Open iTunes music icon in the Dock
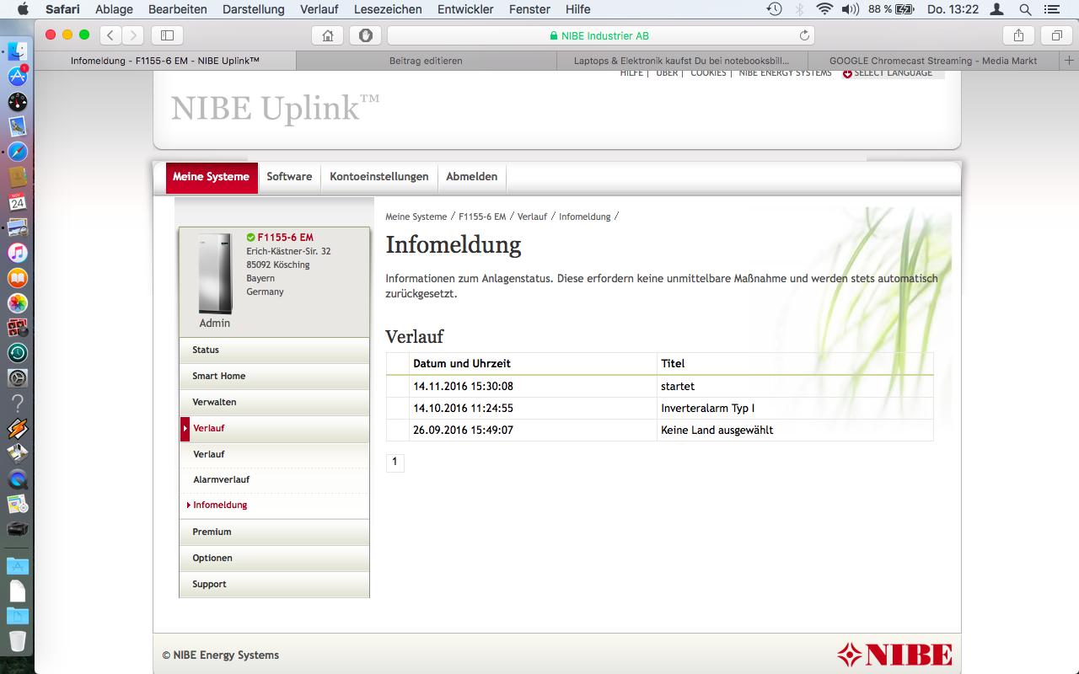 coord(18,253)
